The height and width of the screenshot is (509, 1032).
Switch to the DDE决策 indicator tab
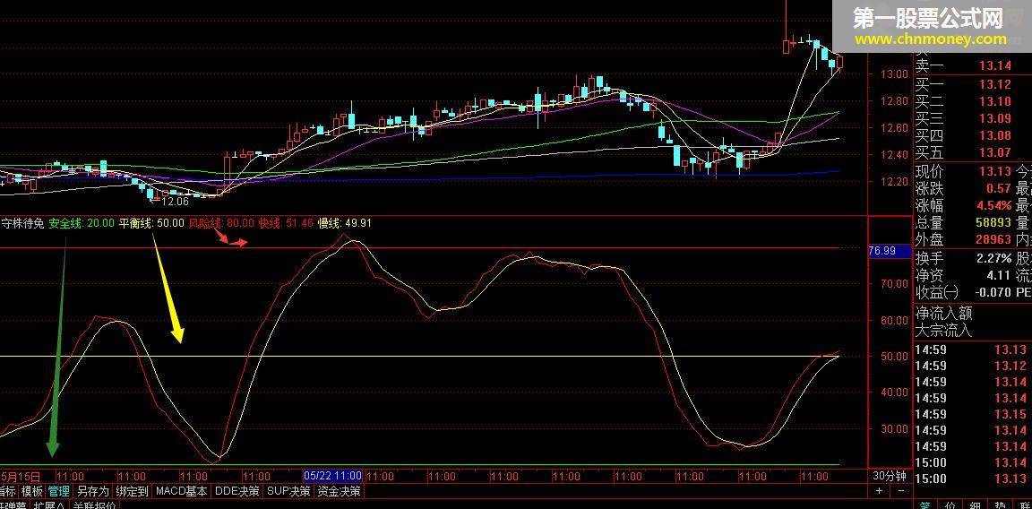(236, 490)
